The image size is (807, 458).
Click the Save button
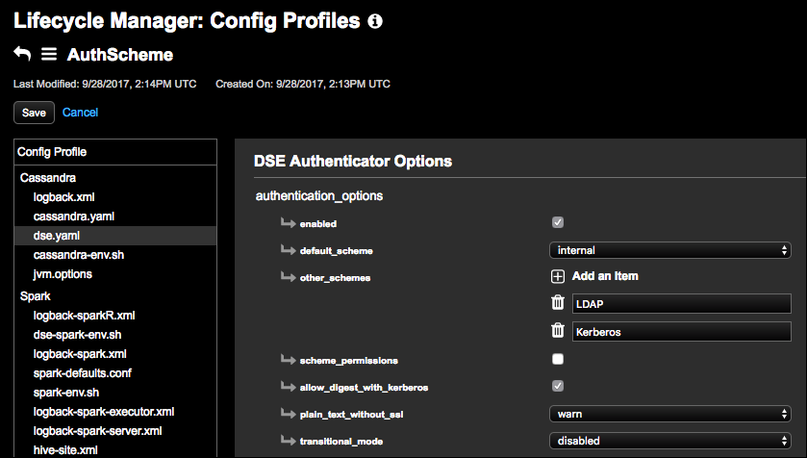34,113
